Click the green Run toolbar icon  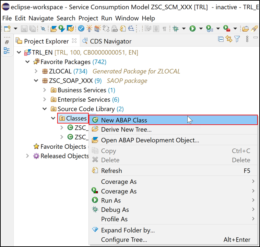click(192, 29)
